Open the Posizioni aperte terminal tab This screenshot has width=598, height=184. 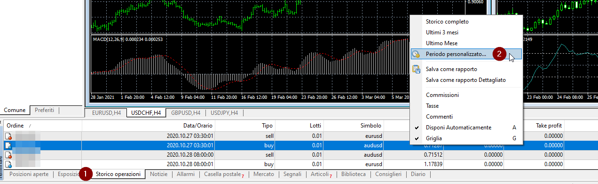click(x=29, y=174)
